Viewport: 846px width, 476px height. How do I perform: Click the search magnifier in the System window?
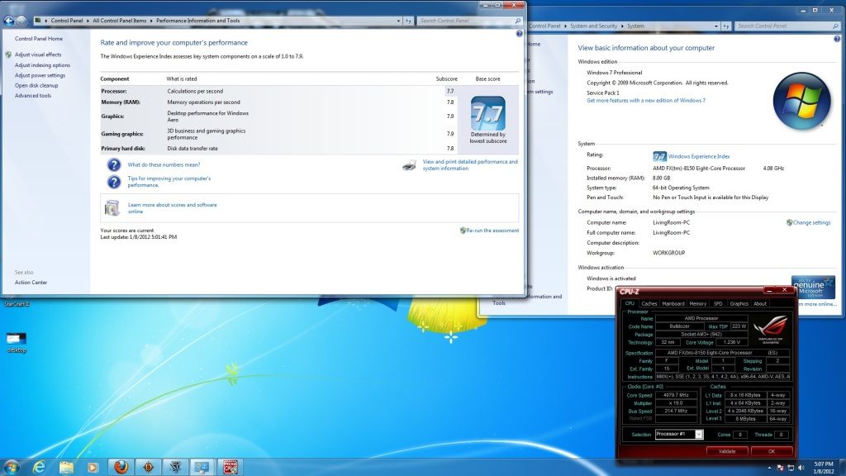pos(836,26)
